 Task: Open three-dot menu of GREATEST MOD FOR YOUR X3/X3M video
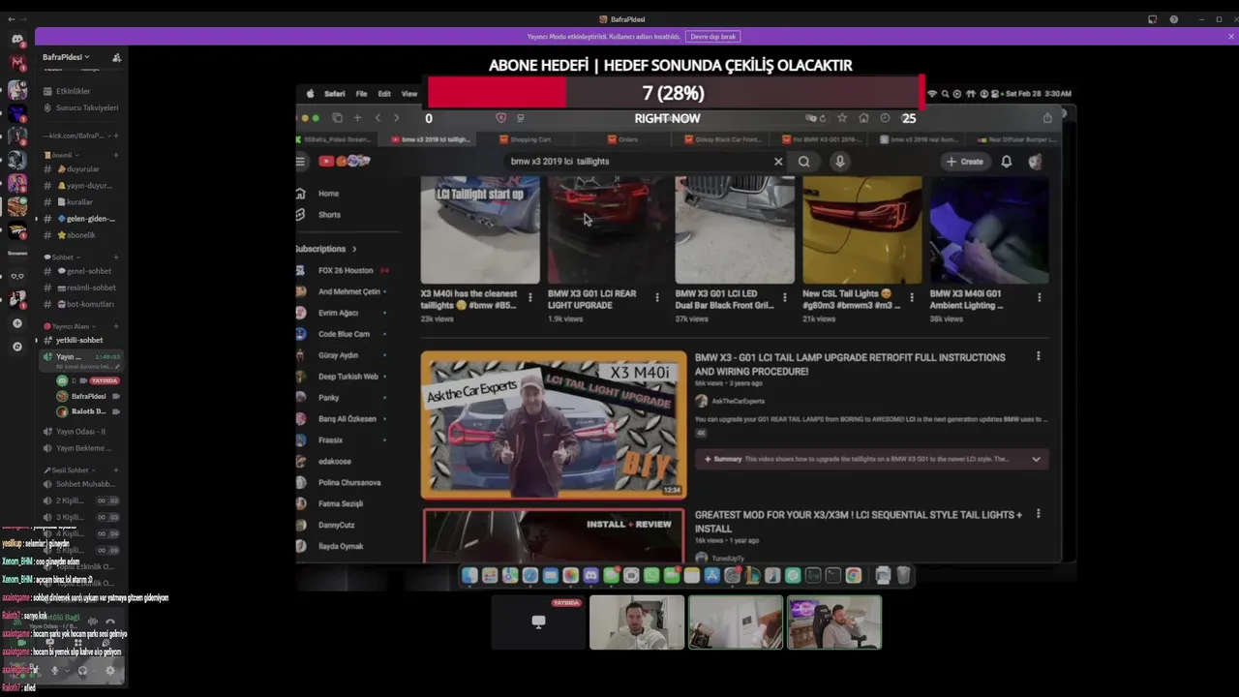(1039, 514)
